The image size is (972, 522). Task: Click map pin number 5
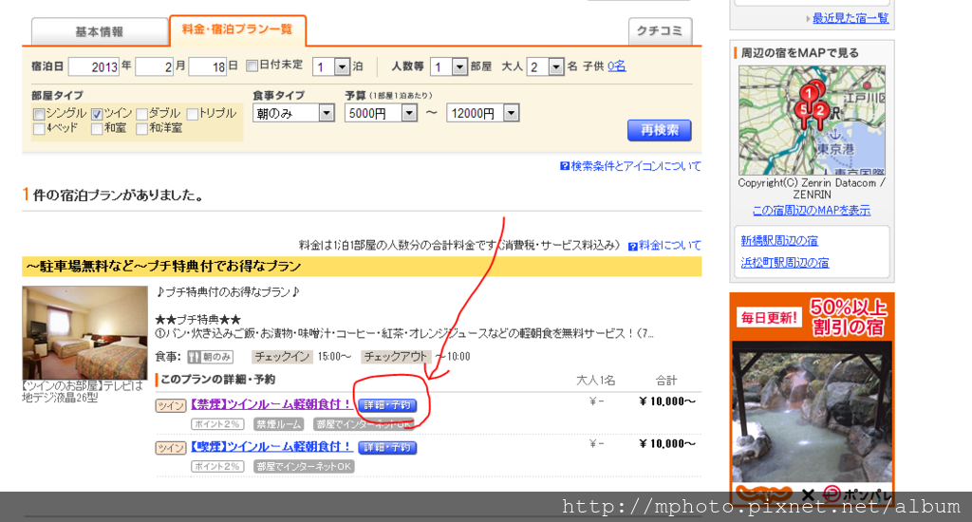[803, 112]
